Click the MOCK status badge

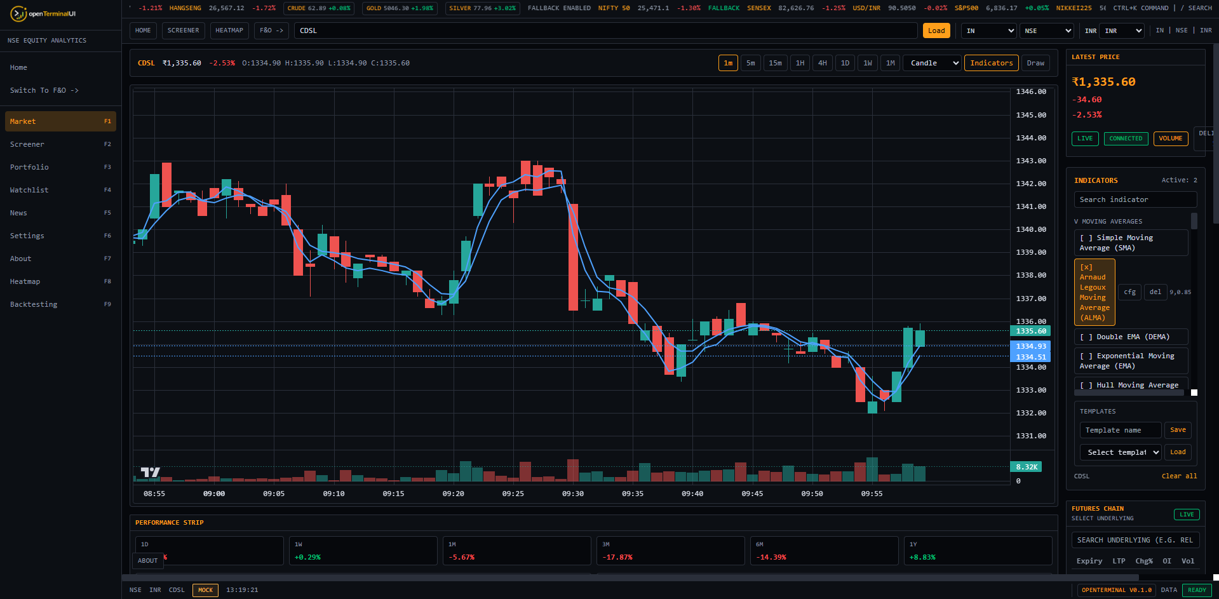(205, 590)
